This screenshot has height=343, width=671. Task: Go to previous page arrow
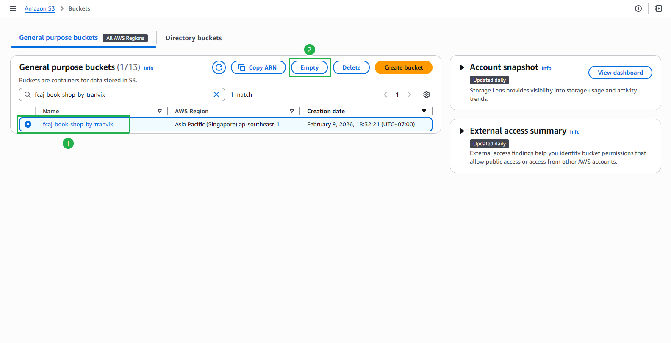click(385, 95)
